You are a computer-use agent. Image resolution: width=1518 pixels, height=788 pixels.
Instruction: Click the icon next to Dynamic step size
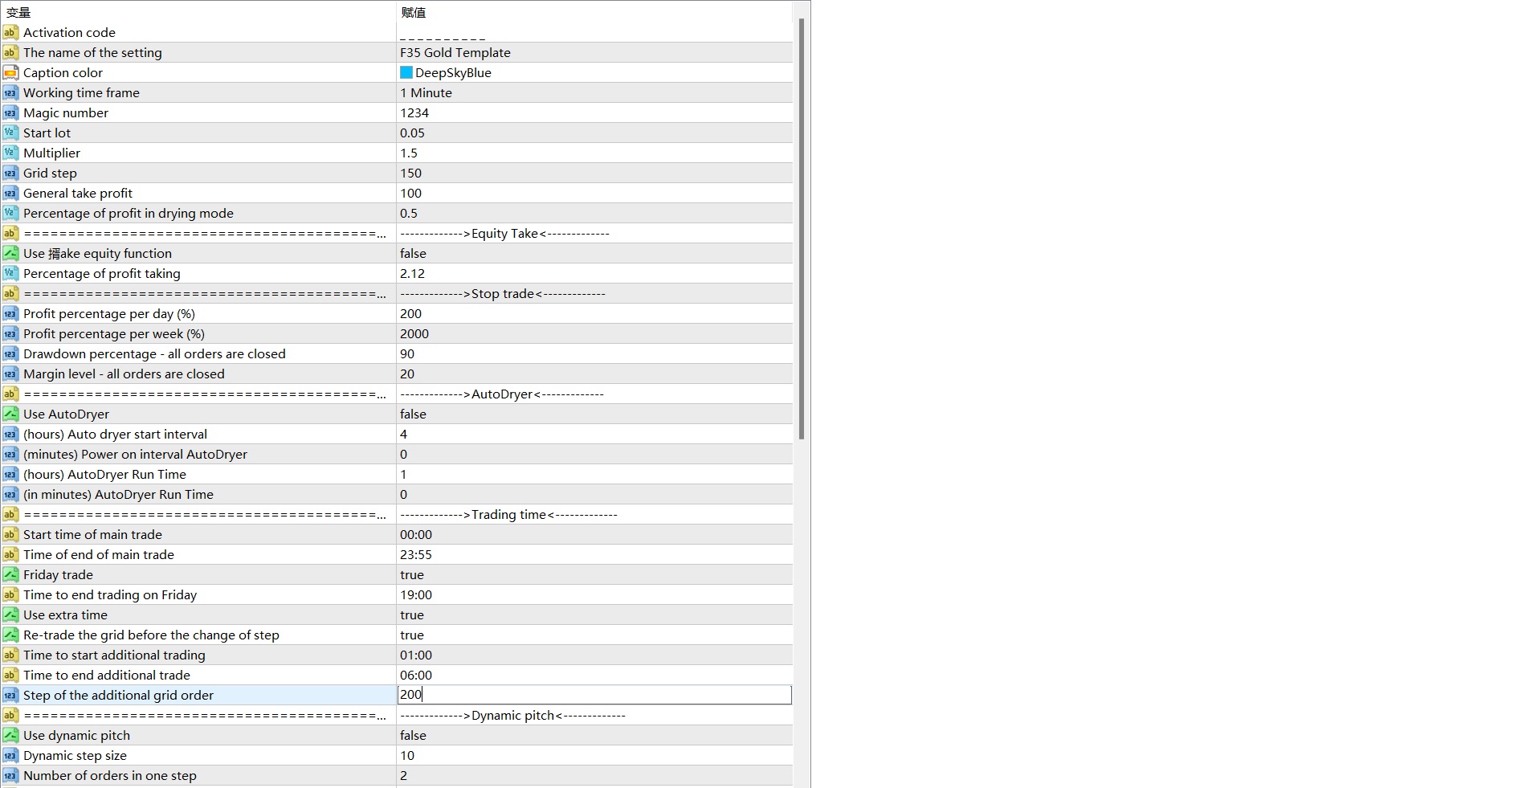tap(10, 755)
